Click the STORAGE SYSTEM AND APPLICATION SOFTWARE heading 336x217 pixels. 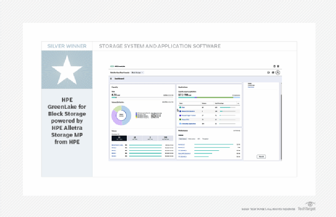tap(160, 46)
